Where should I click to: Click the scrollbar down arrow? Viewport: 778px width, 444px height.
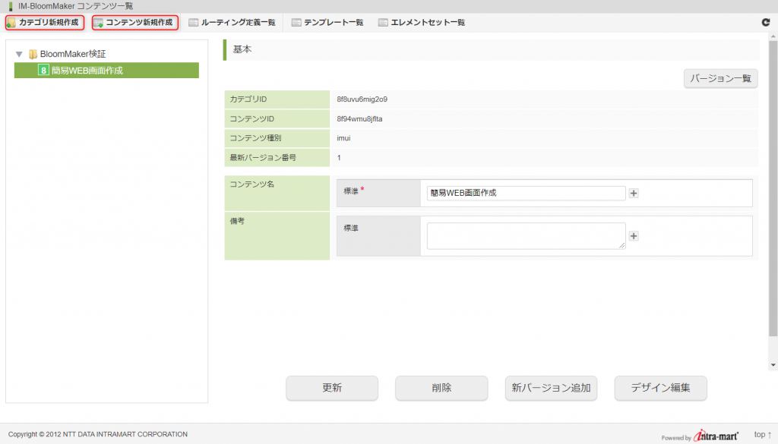click(773, 365)
